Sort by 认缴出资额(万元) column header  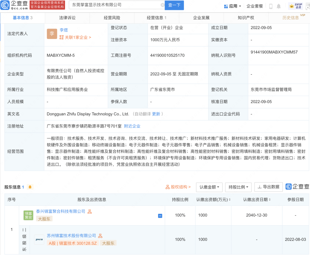[x=213, y=200]
